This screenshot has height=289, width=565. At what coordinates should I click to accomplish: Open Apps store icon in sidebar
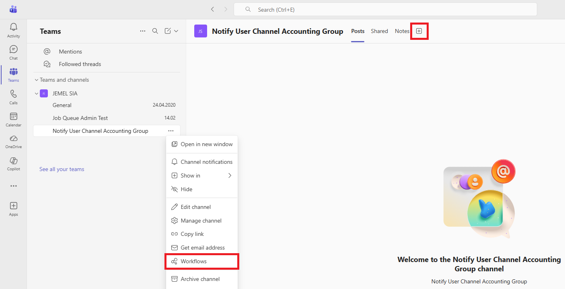click(13, 208)
